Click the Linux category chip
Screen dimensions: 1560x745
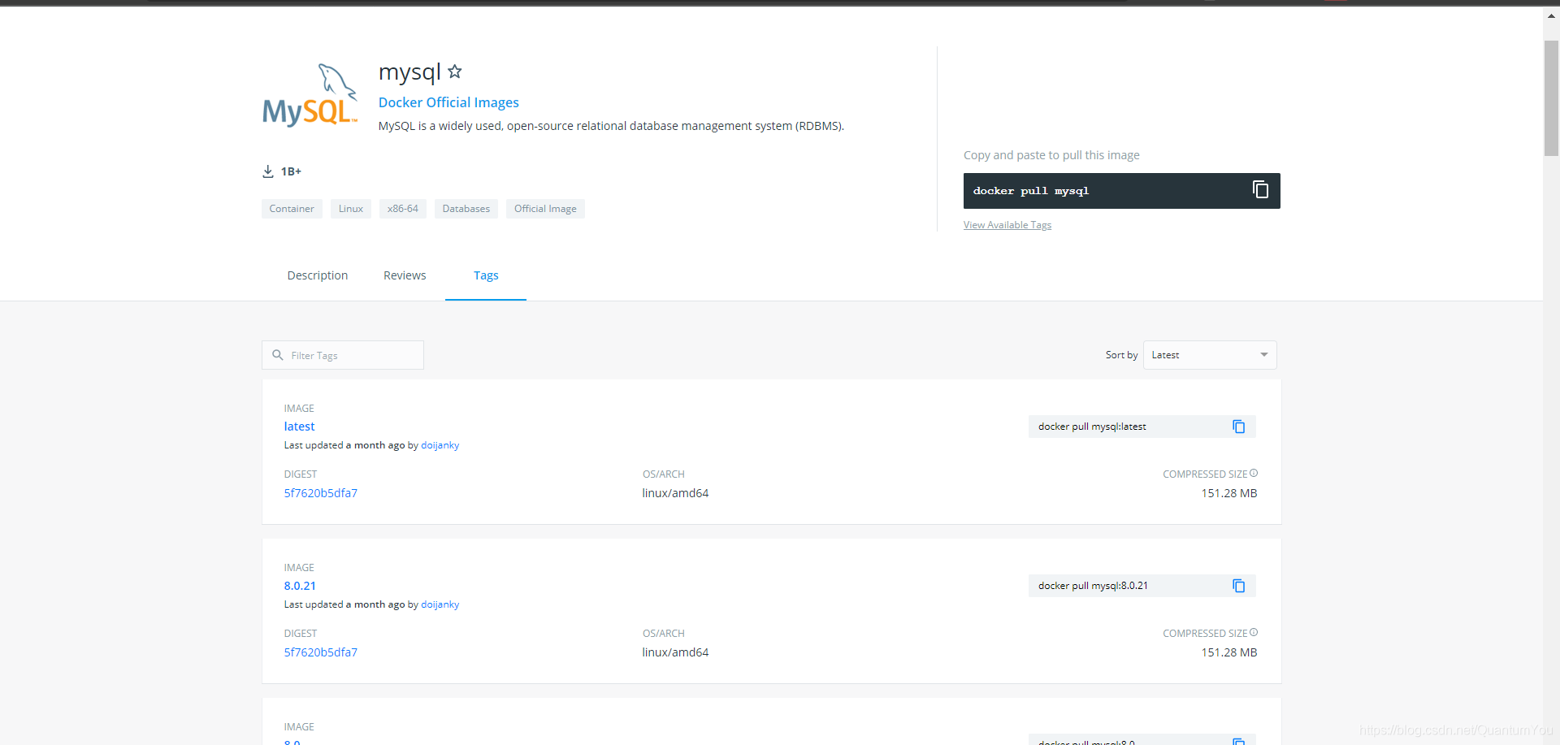pyautogui.click(x=351, y=209)
